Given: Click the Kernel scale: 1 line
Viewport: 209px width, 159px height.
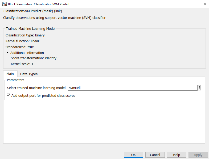Looking at the screenshot, I should click(22, 64).
